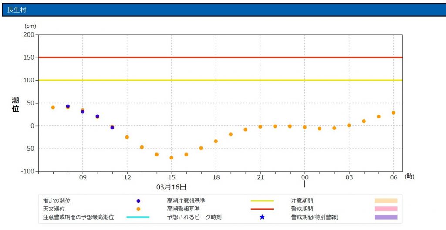Click the orange dot beside 天文潮位 in legend
446x230 pixels.
(138, 209)
